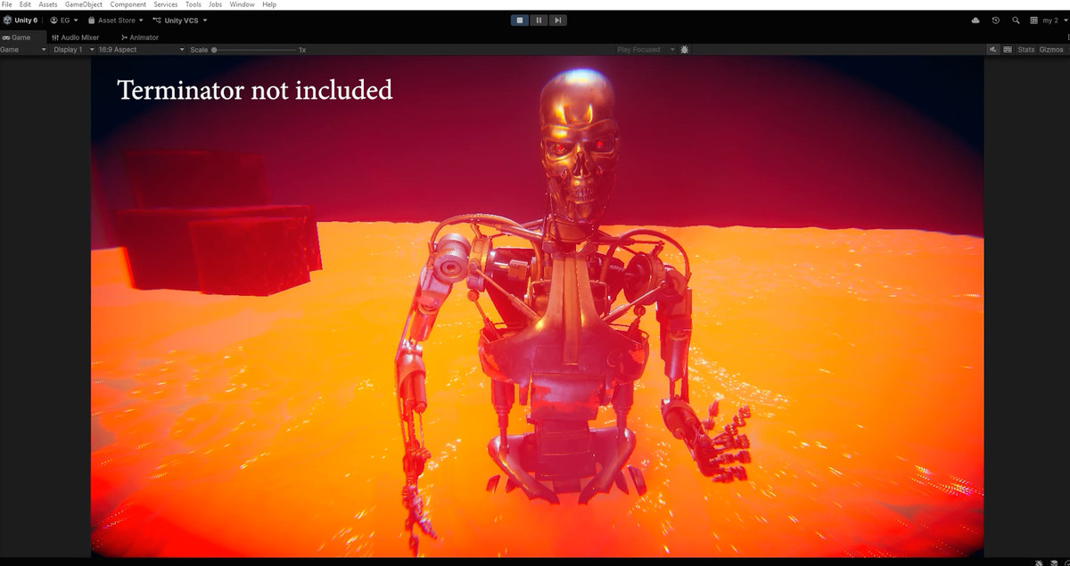Open the Undo History icon

click(x=995, y=20)
